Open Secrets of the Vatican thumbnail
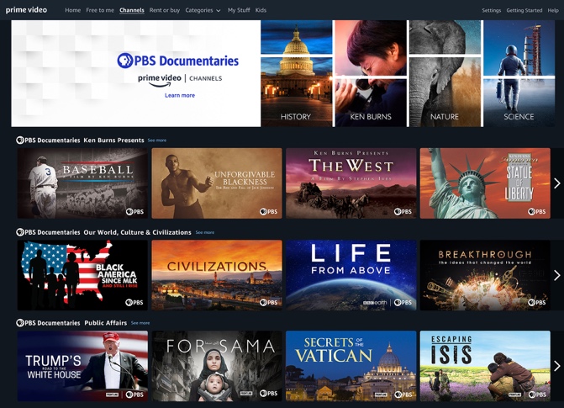Viewport: 564px width, 408px height. pos(351,366)
